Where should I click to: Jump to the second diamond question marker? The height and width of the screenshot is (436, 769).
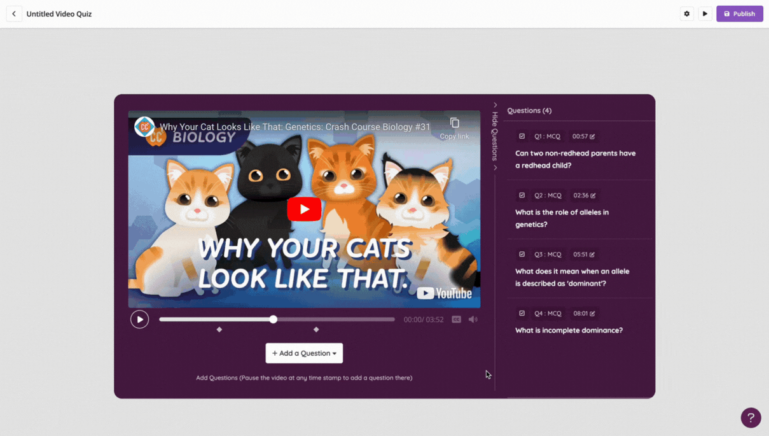(316, 330)
